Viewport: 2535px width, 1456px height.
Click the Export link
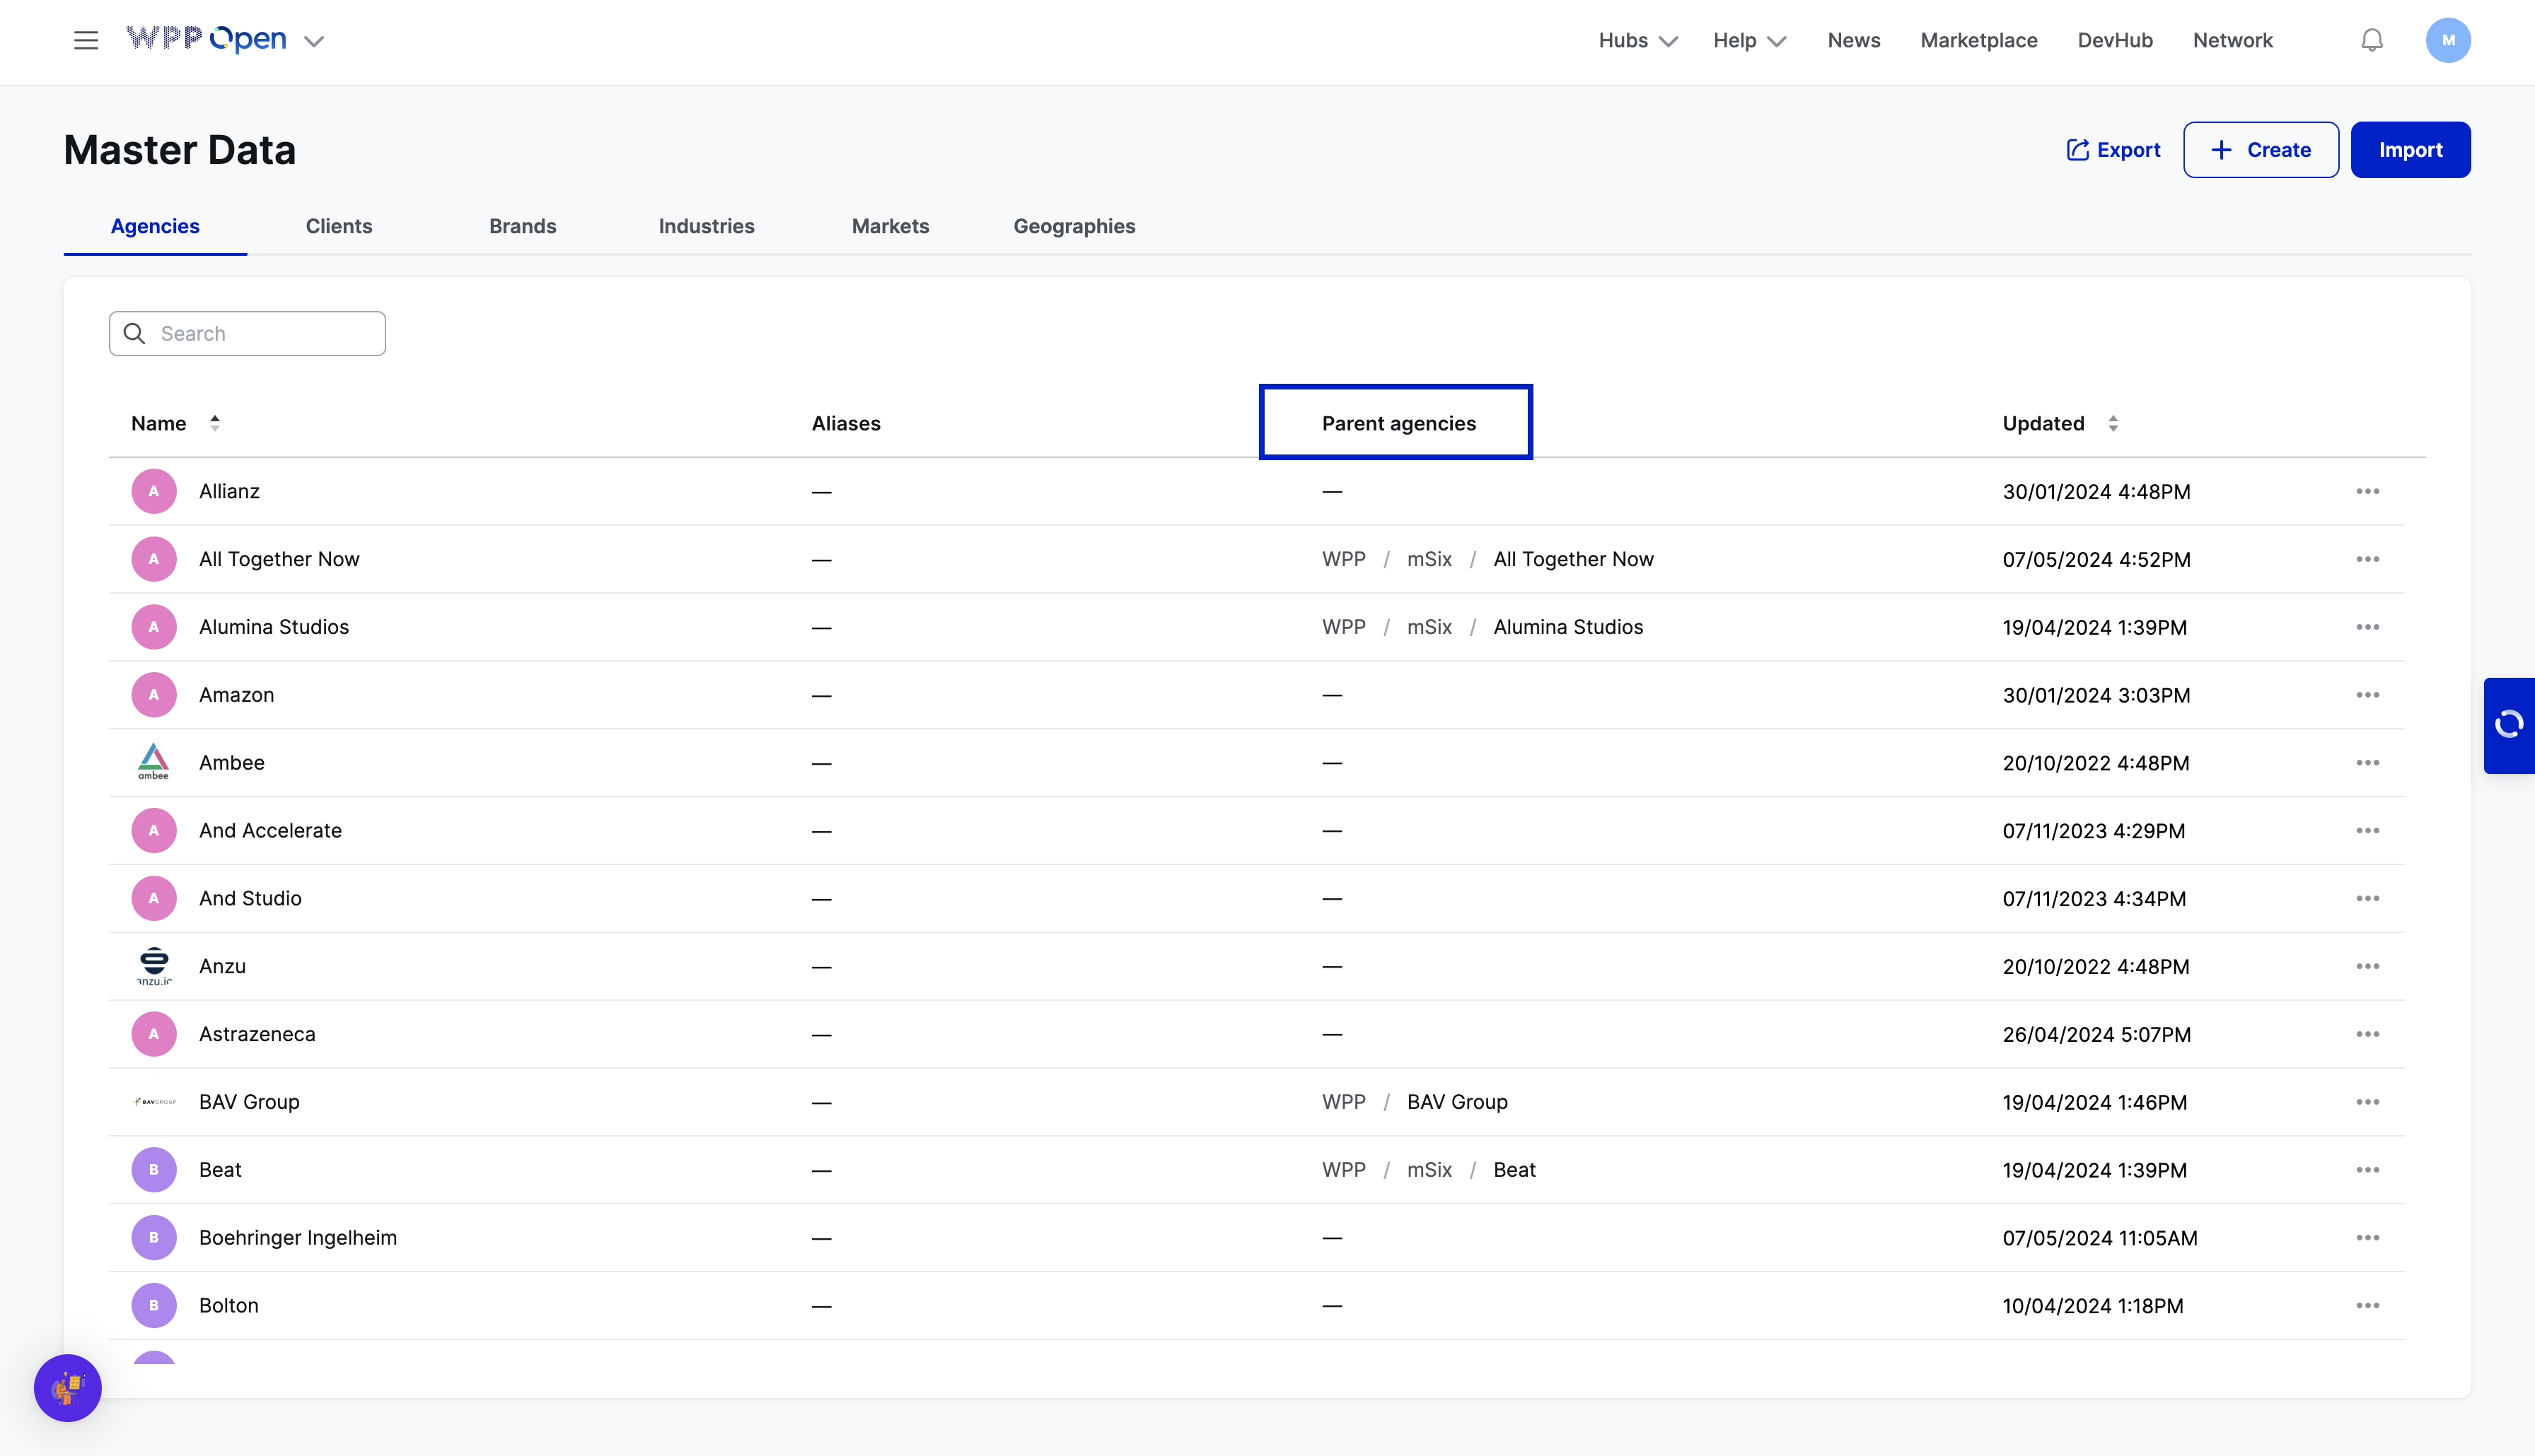pyautogui.click(x=2113, y=150)
